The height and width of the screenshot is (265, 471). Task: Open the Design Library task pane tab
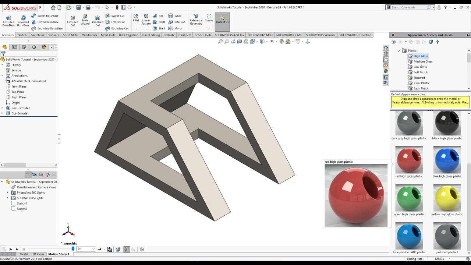386,54
